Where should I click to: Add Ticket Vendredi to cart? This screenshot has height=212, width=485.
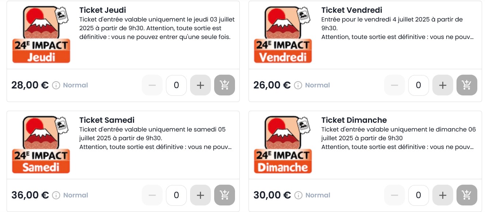pos(467,85)
